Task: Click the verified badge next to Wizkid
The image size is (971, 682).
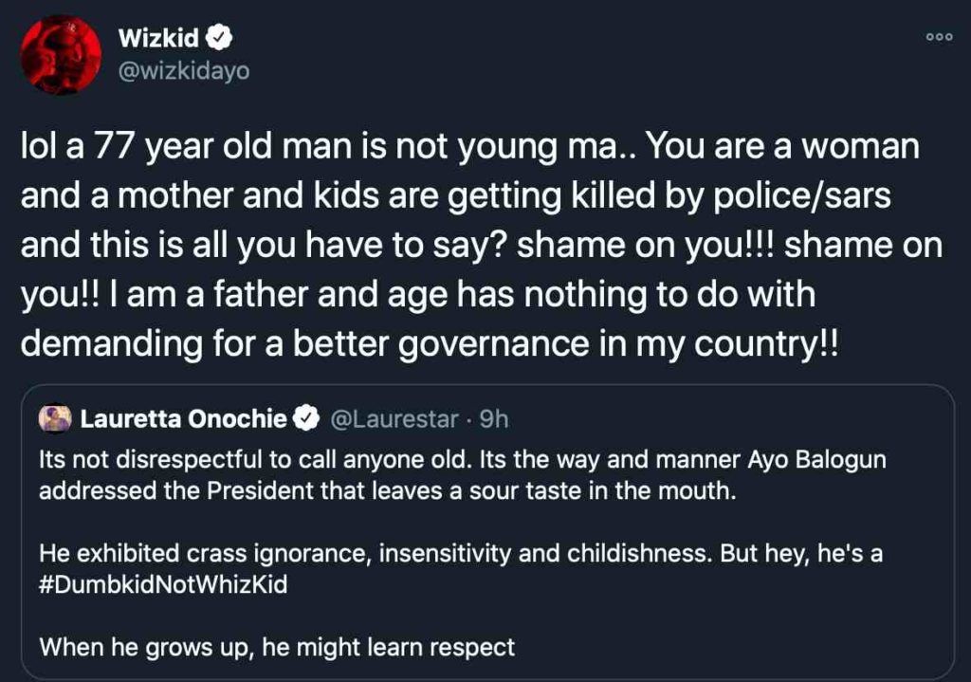Action: click(x=220, y=39)
